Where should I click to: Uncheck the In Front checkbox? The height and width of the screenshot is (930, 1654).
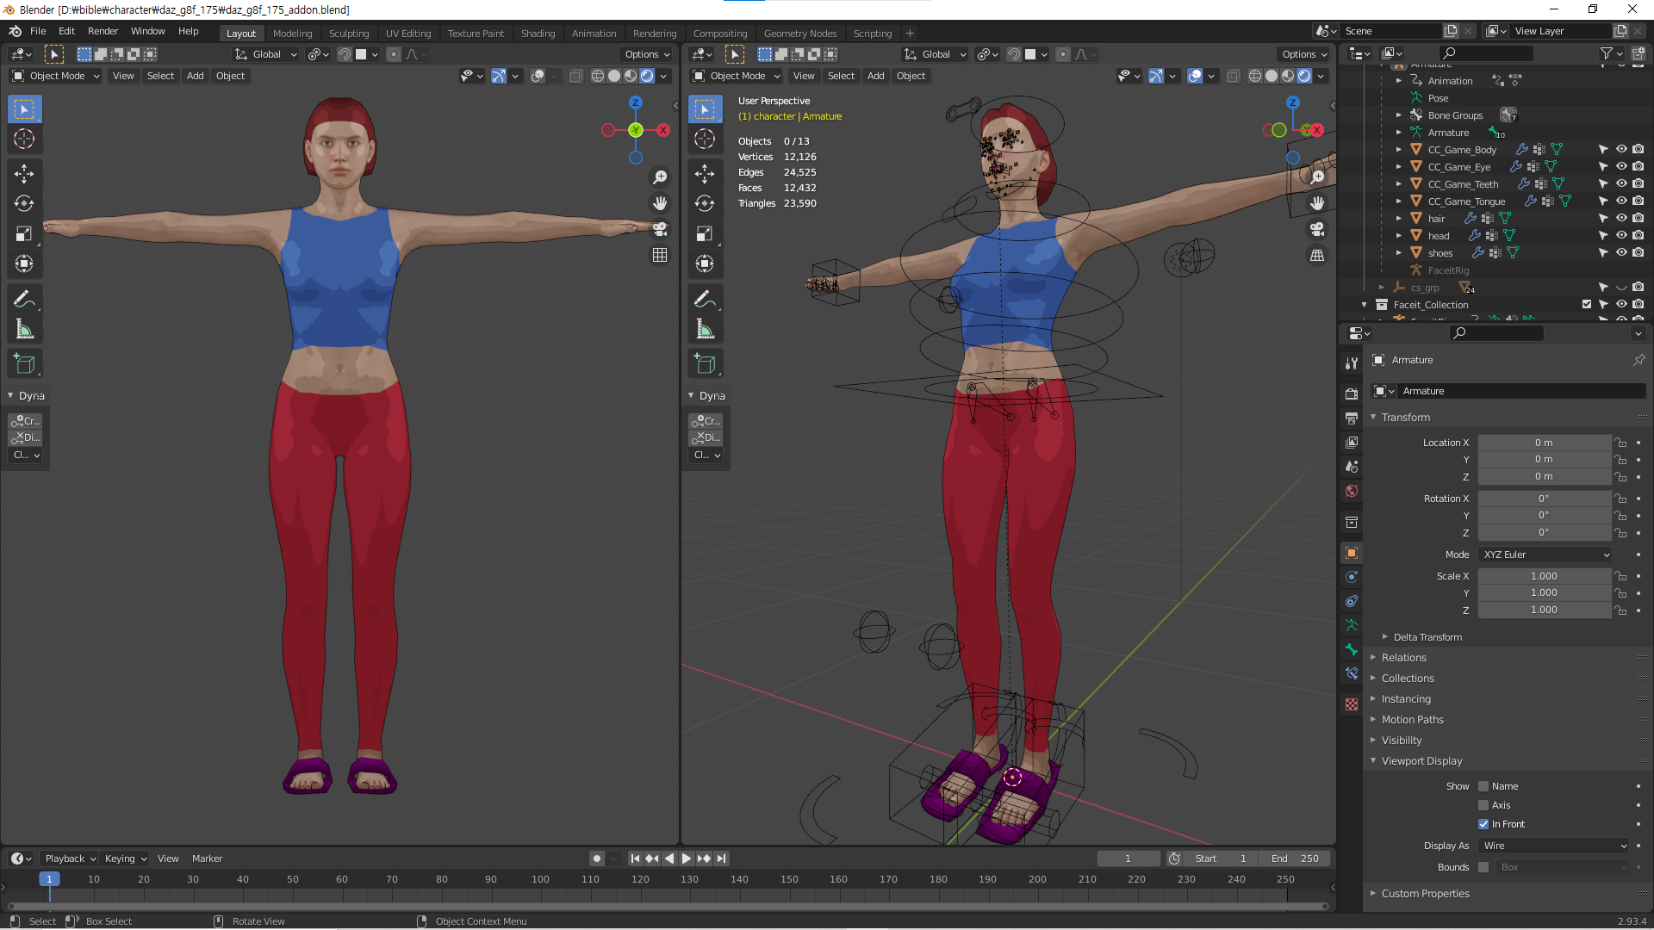(1483, 824)
